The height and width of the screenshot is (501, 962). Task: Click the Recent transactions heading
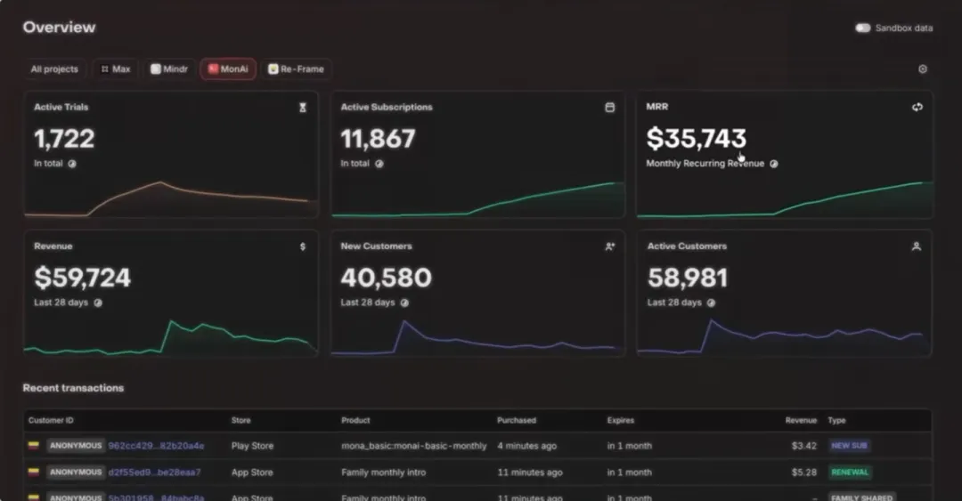[x=73, y=388]
